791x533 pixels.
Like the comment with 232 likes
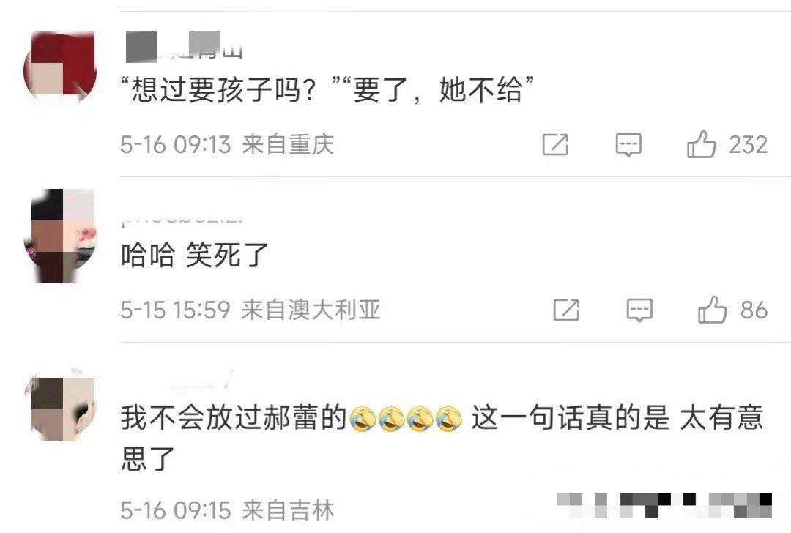701,145
